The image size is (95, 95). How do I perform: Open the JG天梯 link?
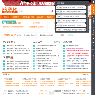62,35
